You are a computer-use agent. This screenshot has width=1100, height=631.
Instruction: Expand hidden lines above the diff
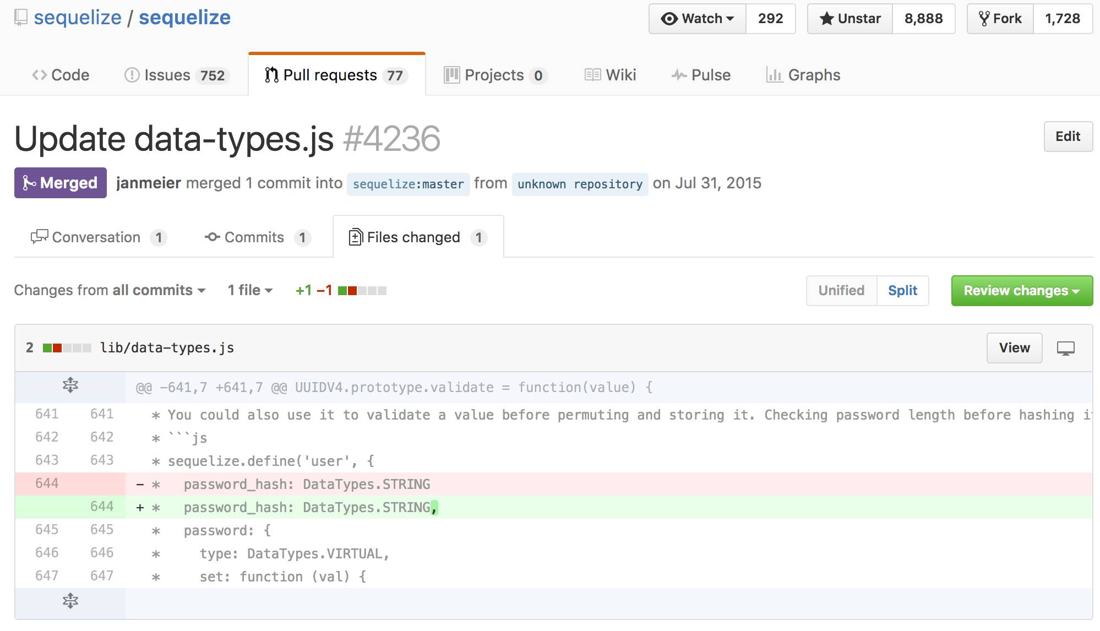70,385
